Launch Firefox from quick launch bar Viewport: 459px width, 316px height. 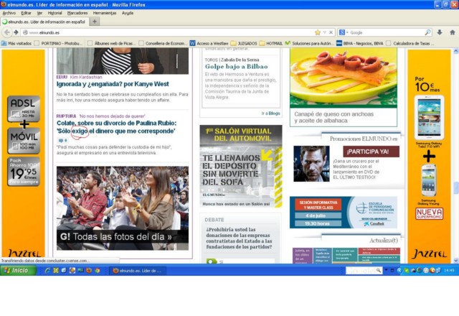89,271
